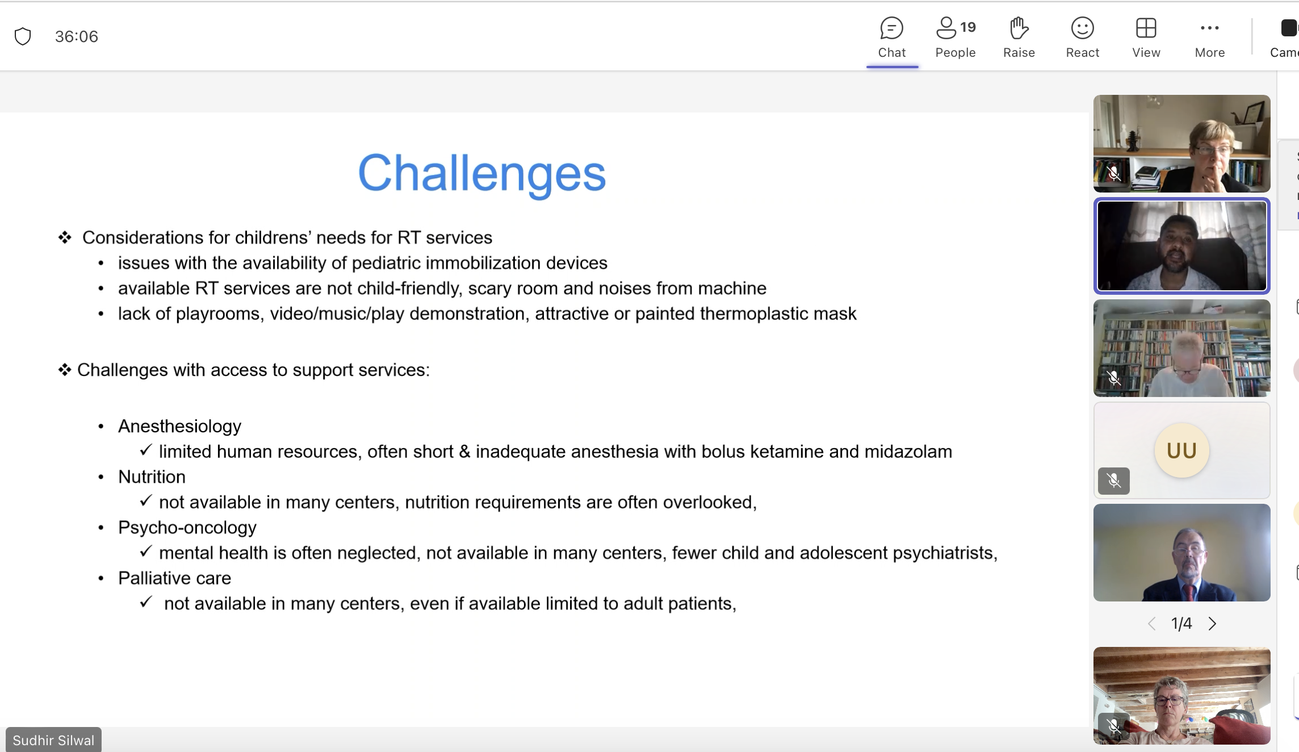Click the 'mental health is often neglected' line
This screenshot has width=1299, height=752.
(578, 553)
